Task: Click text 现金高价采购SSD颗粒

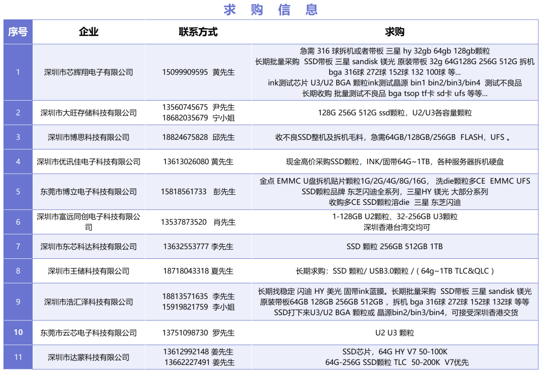Action: (323, 162)
